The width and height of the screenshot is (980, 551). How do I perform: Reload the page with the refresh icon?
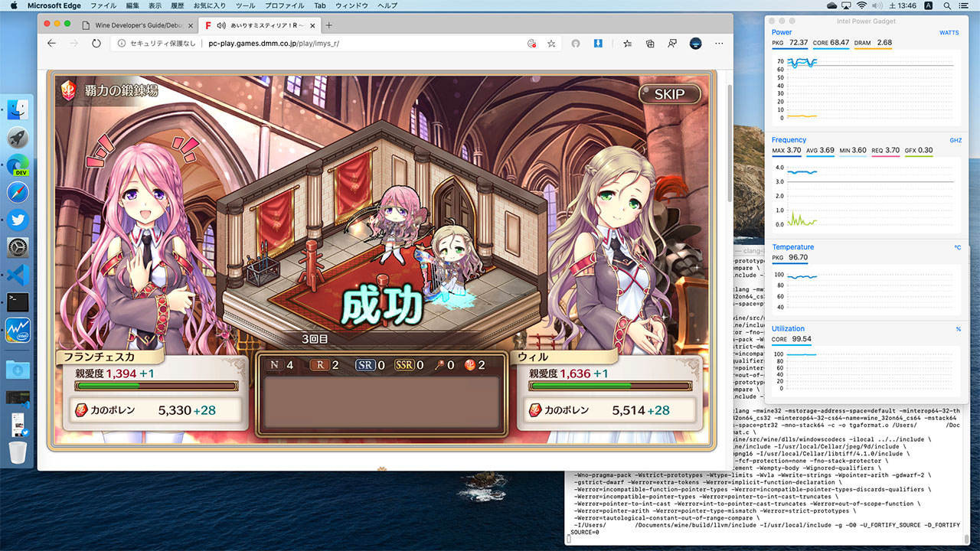point(96,44)
